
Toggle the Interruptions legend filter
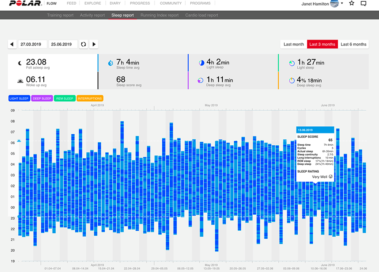point(90,99)
